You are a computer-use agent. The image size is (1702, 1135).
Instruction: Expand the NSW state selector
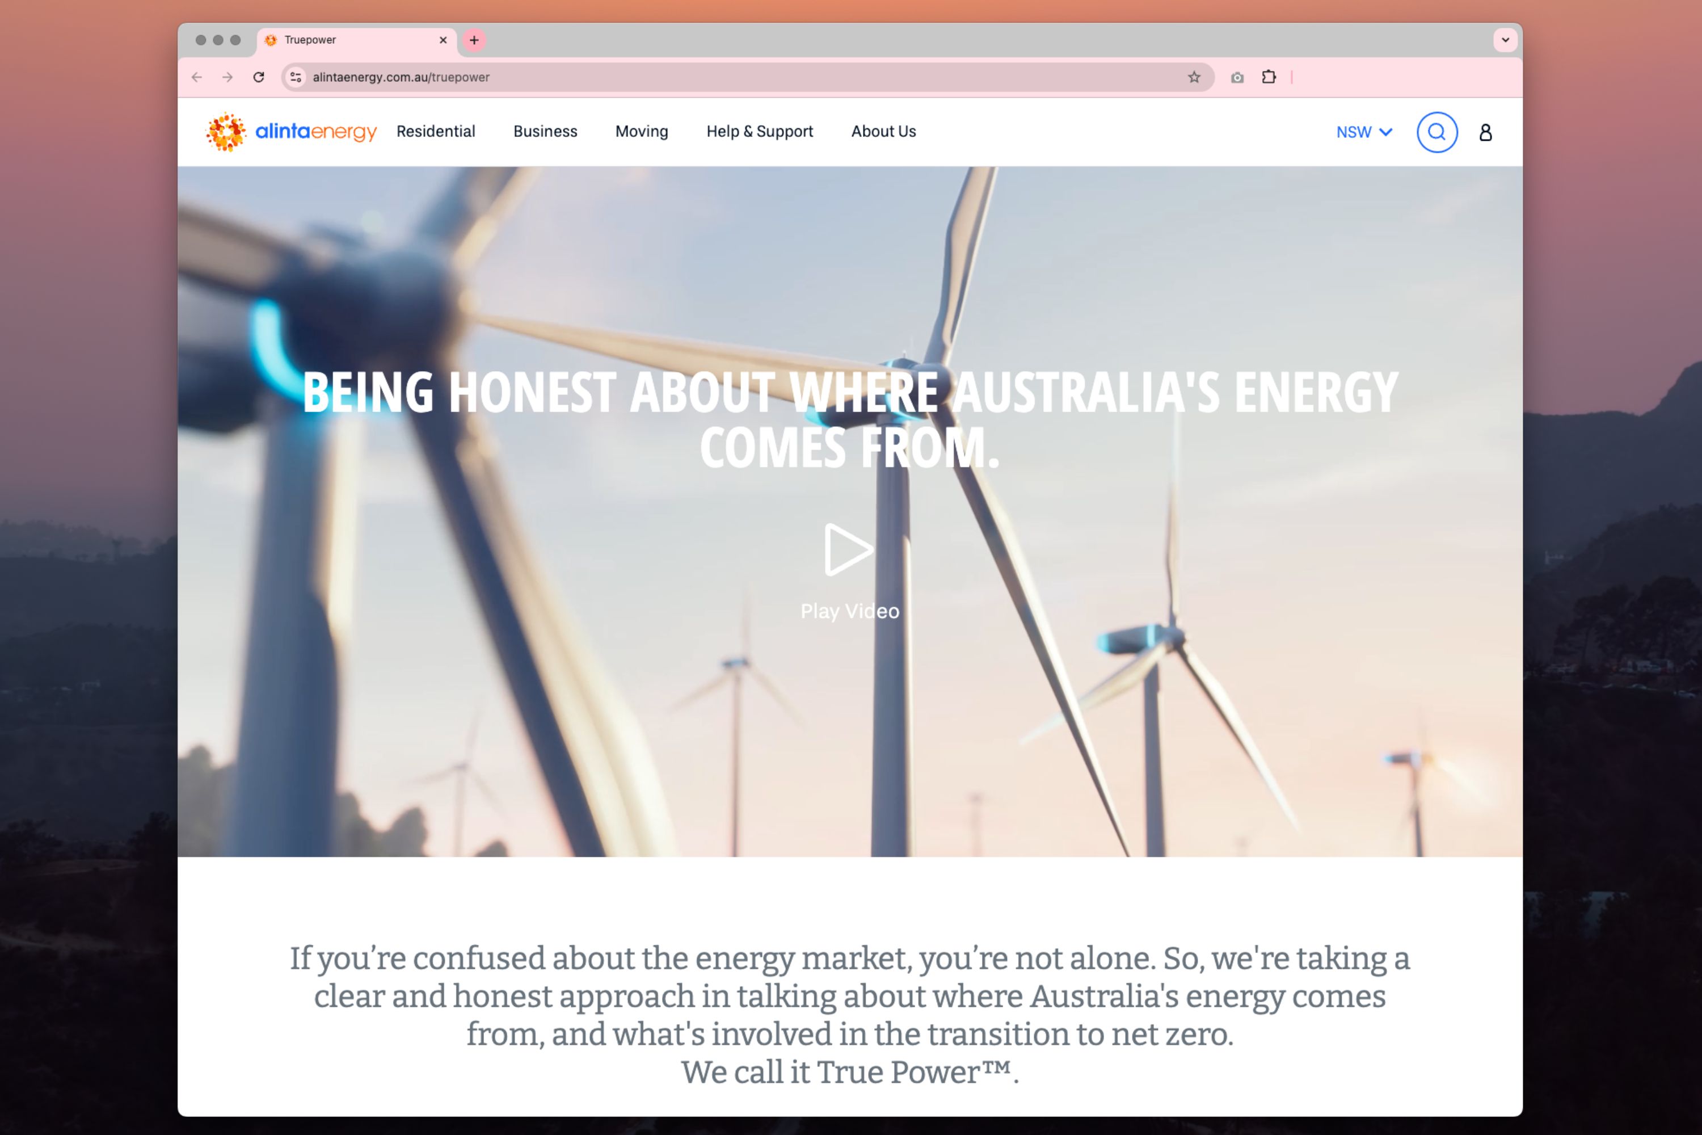[x=1363, y=132]
